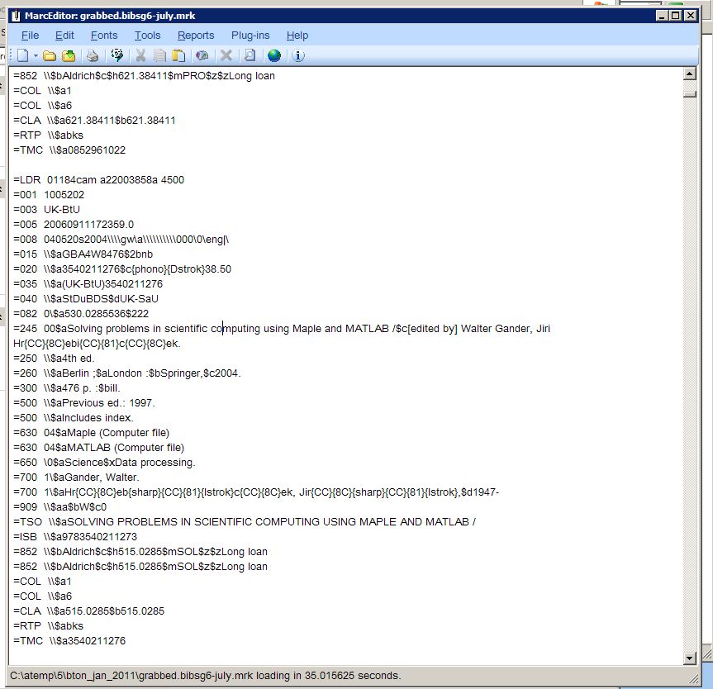The width and height of the screenshot is (713, 689).
Task: Cut selection with the scissors icon
Action: pos(141,56)
